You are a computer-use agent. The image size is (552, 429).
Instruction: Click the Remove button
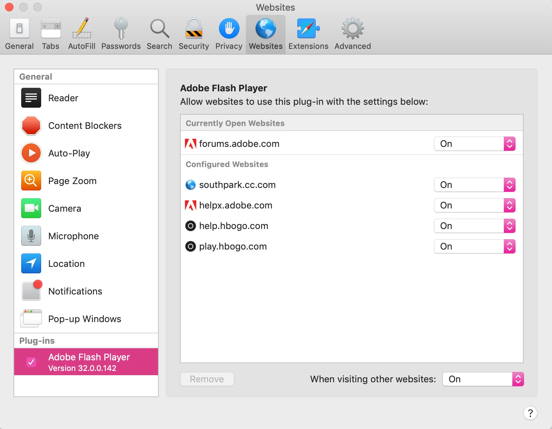point(207,379)
